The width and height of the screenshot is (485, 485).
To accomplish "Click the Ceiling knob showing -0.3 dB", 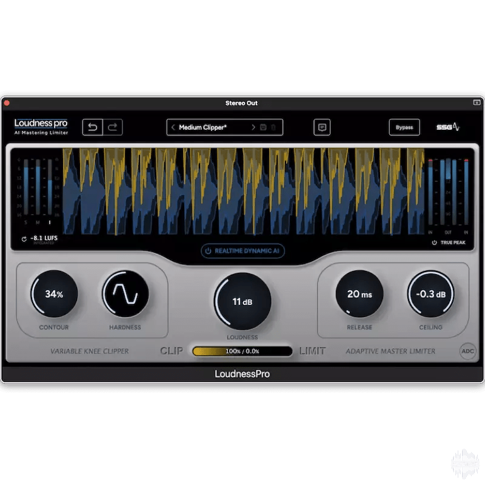I will [x=431, y=294].
